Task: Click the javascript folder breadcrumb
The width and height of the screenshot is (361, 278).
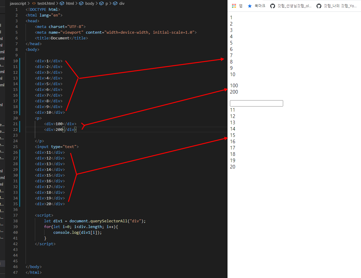Action: pos(18,3)
